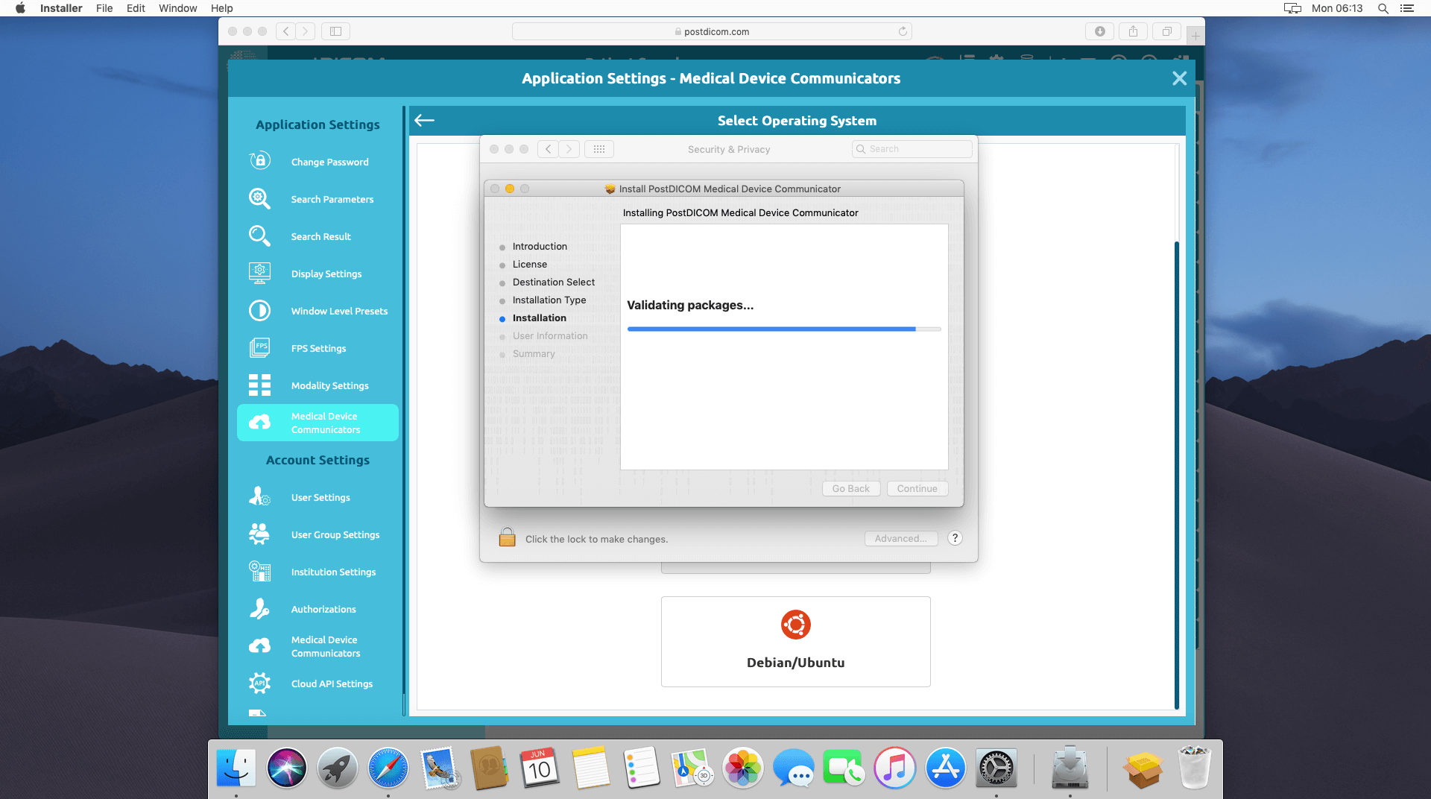Image resolution: width=1431 pixels, height=799 pixels.
Task: Open Trash in the Dock
Action: (1195, 768)
